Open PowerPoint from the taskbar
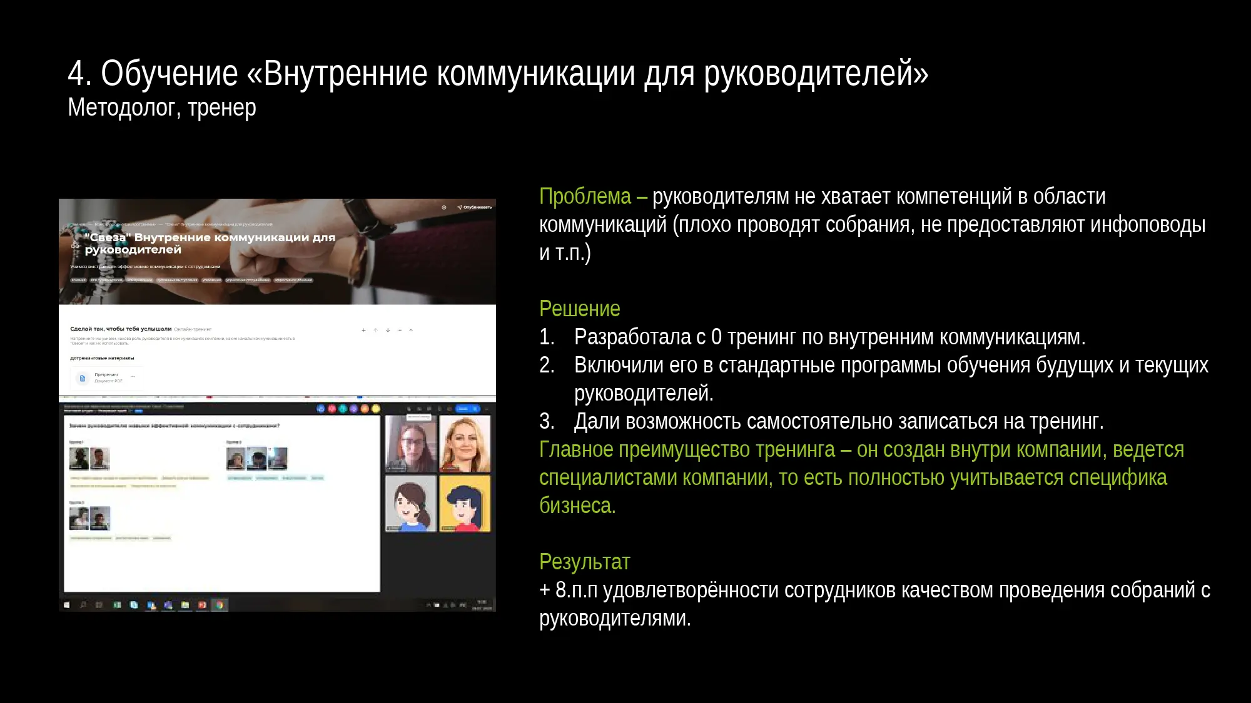The height and width of the screenshot is (703, 1251). point(201,605)
